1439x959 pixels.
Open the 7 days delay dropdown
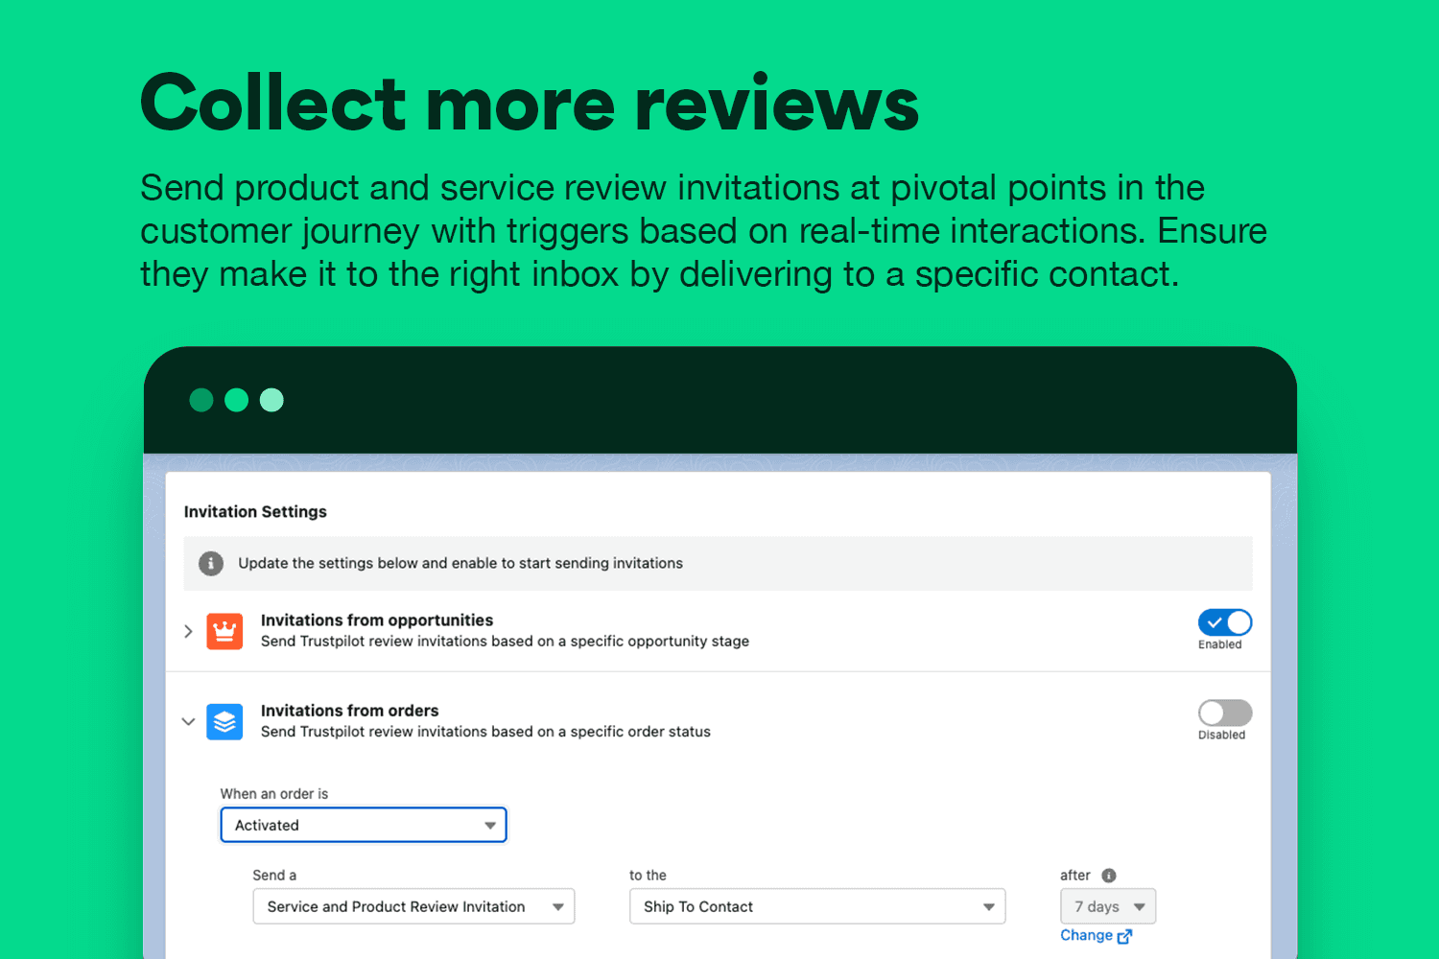[1108, 906]
